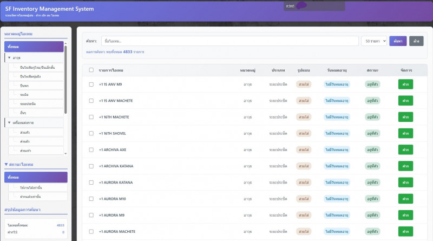Focus the item name search field
Image resolution: width=433 pixels, height=241 pixels.
230,41
